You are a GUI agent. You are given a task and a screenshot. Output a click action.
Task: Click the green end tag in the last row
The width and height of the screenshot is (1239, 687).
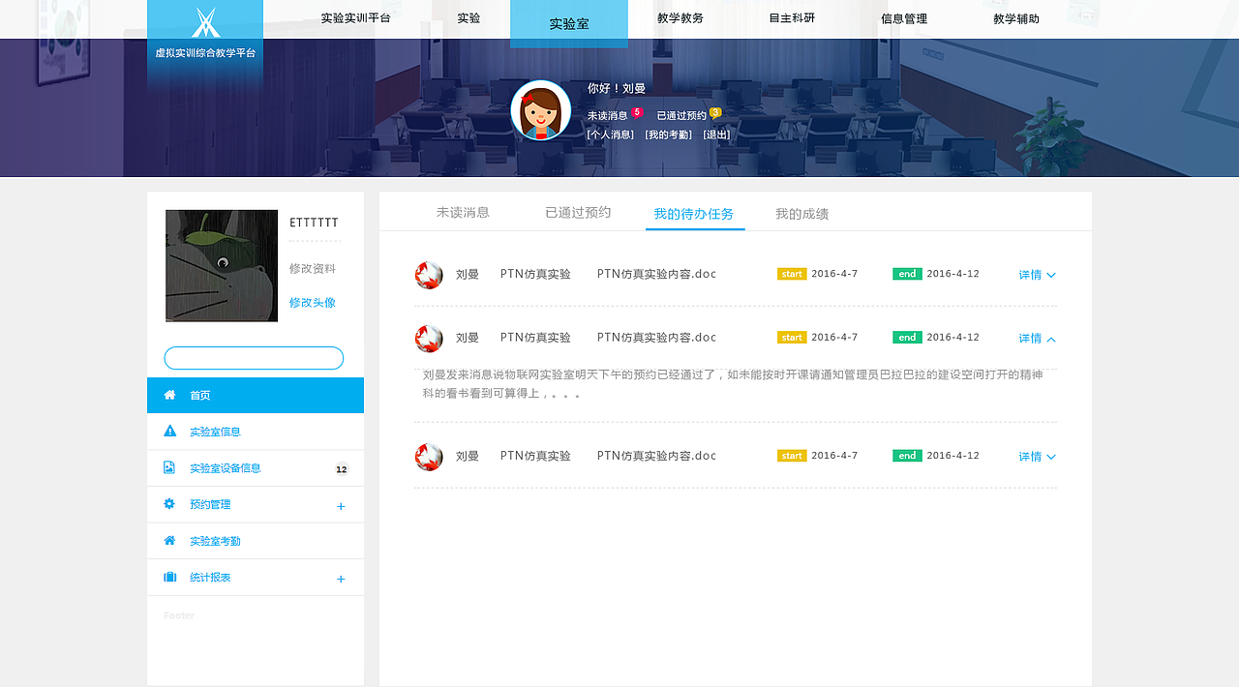click(x=907, y=456)
